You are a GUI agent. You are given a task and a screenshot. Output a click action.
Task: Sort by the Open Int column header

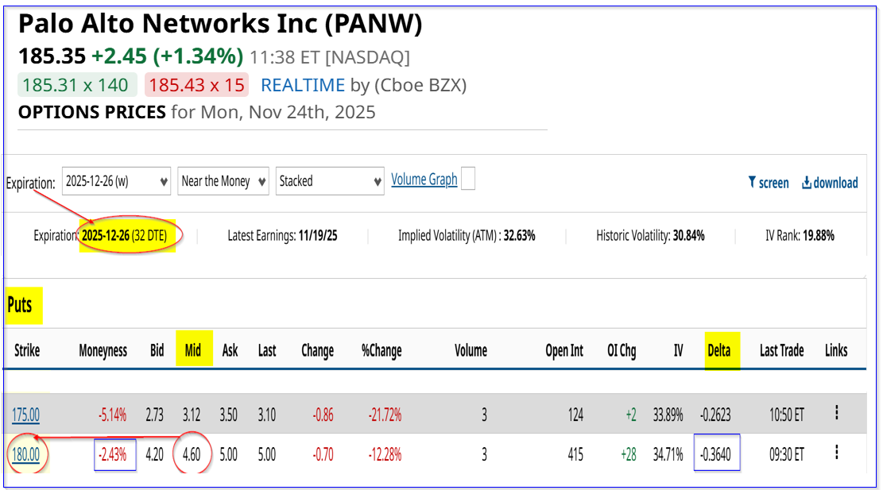[564, 350]
